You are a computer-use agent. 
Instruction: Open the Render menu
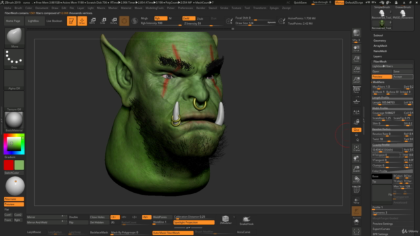pos(201,8)
